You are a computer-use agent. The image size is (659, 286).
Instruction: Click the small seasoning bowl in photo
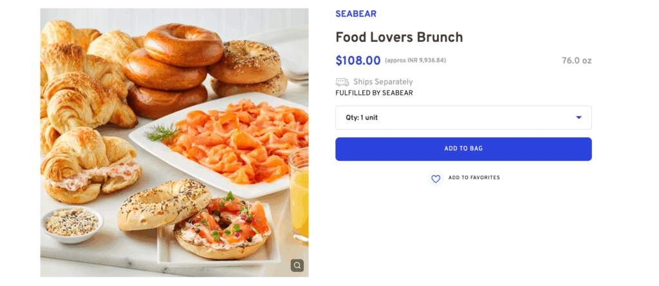click(72, 223)
